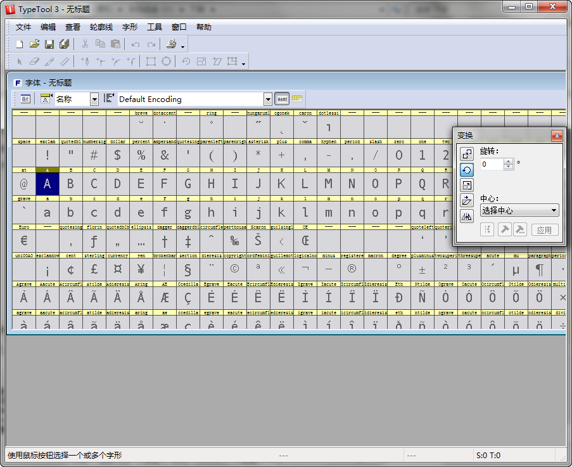Select the Eraser tool in the toolbar
The width and height of the screenshot is (572, 467).
34,61
